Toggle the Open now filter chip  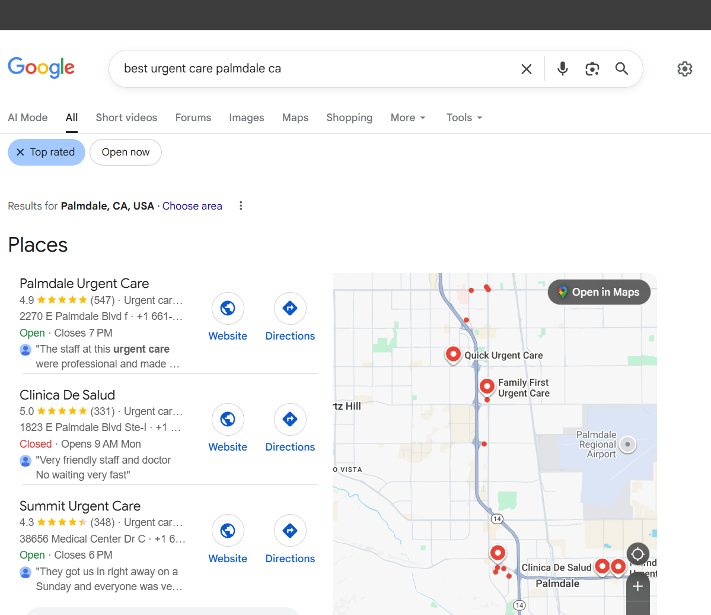126,152
